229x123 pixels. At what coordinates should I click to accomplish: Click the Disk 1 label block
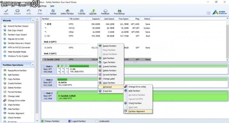click(x=49, y=69)
